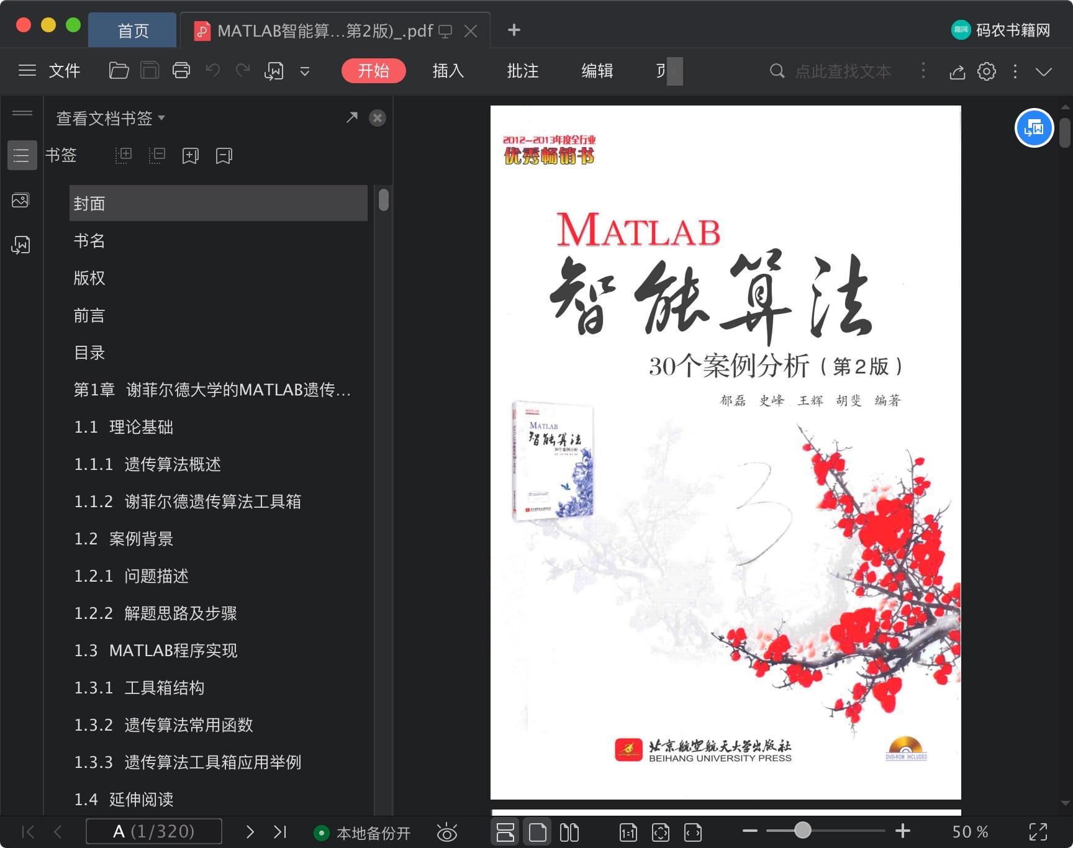Select the 批注 tab
Screen dimensions: 1073x848
click(x=523, y=71)
